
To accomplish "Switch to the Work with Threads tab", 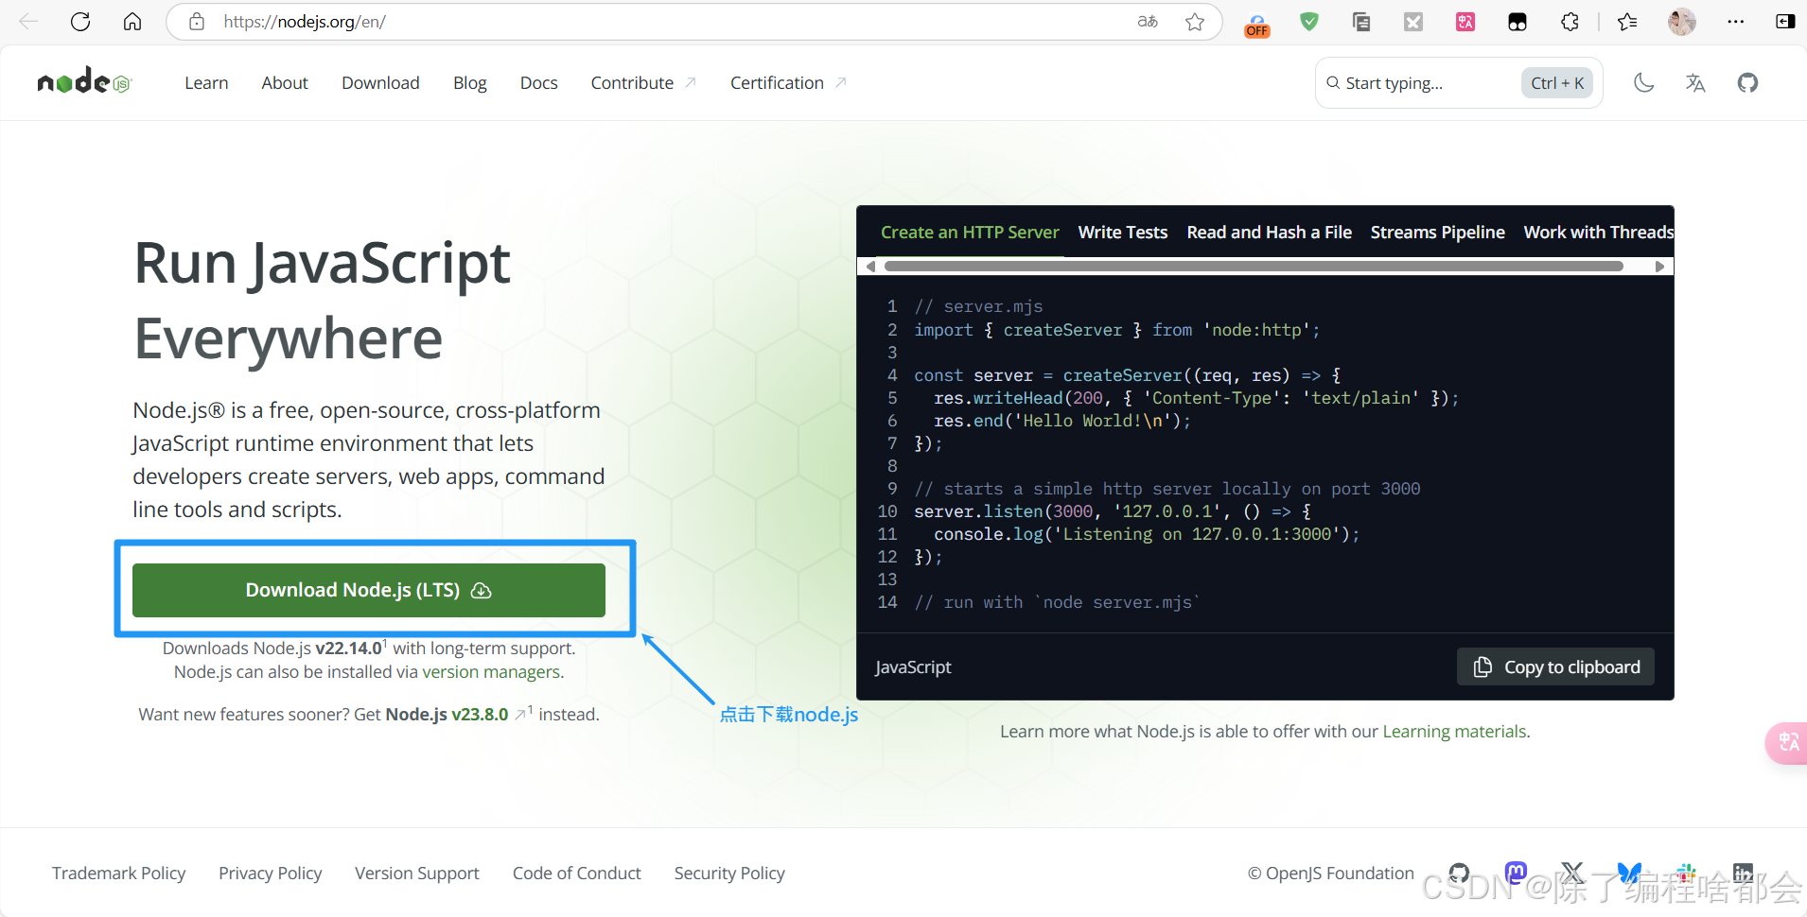I will point(1599,233).
